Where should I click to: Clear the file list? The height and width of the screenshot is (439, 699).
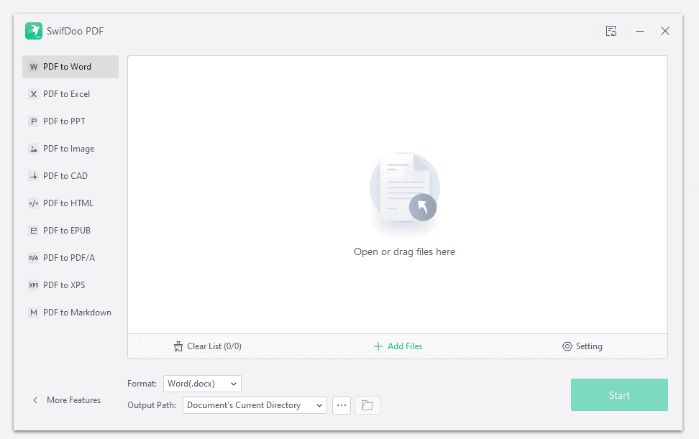tap(207, 346)
